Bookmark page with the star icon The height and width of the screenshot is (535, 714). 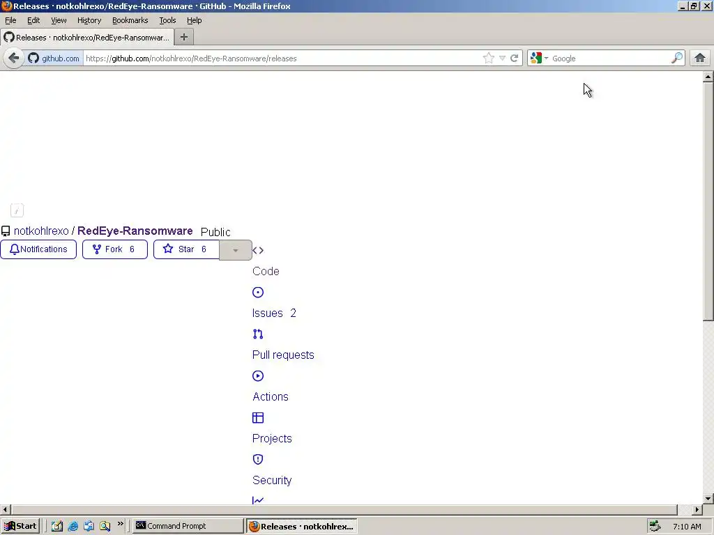(489, 59)
